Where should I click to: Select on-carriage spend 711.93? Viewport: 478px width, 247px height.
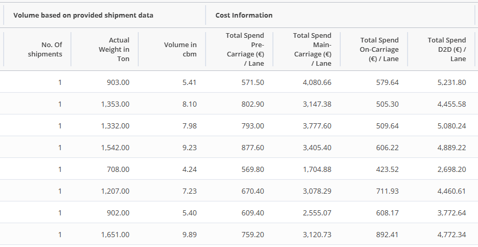coord(387,191)
